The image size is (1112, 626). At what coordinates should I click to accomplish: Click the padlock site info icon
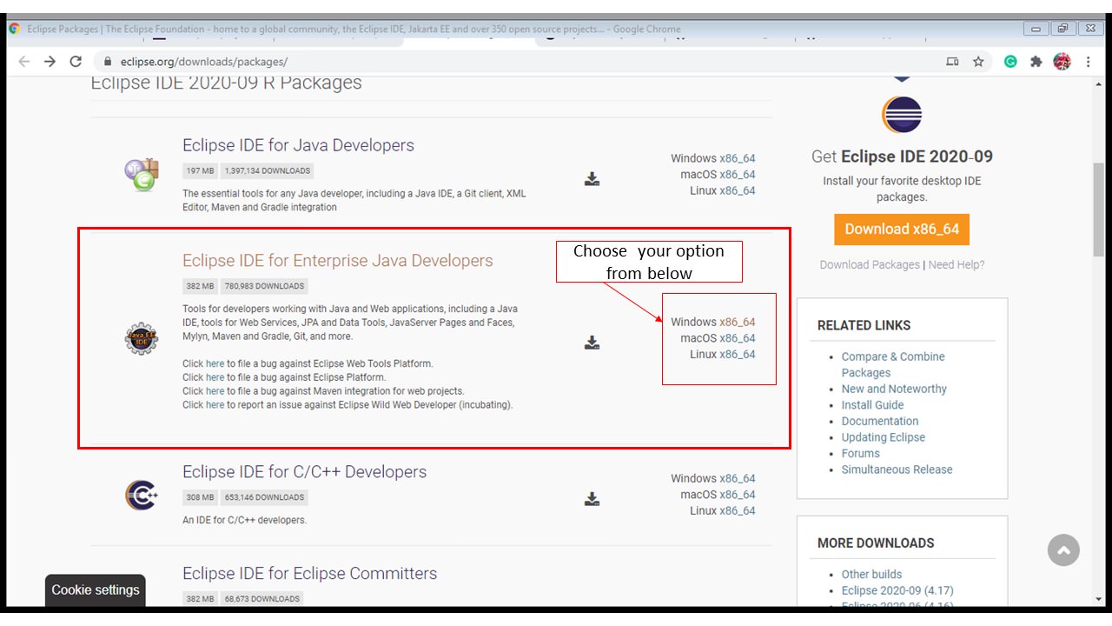(x=108, y=62)
